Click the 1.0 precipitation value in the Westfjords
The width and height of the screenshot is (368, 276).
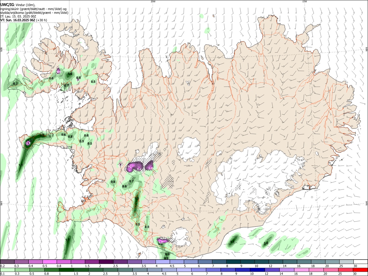pyautogui.click(x=70, y=74)
